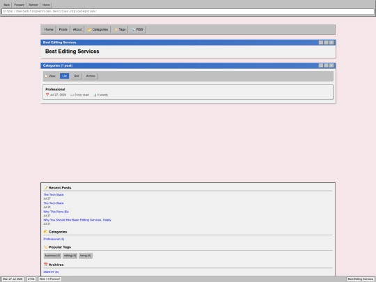The width and height of the screenshot is (376, 282).
Task: Click the 21:03 status bar clock
Action: (31, 279)
